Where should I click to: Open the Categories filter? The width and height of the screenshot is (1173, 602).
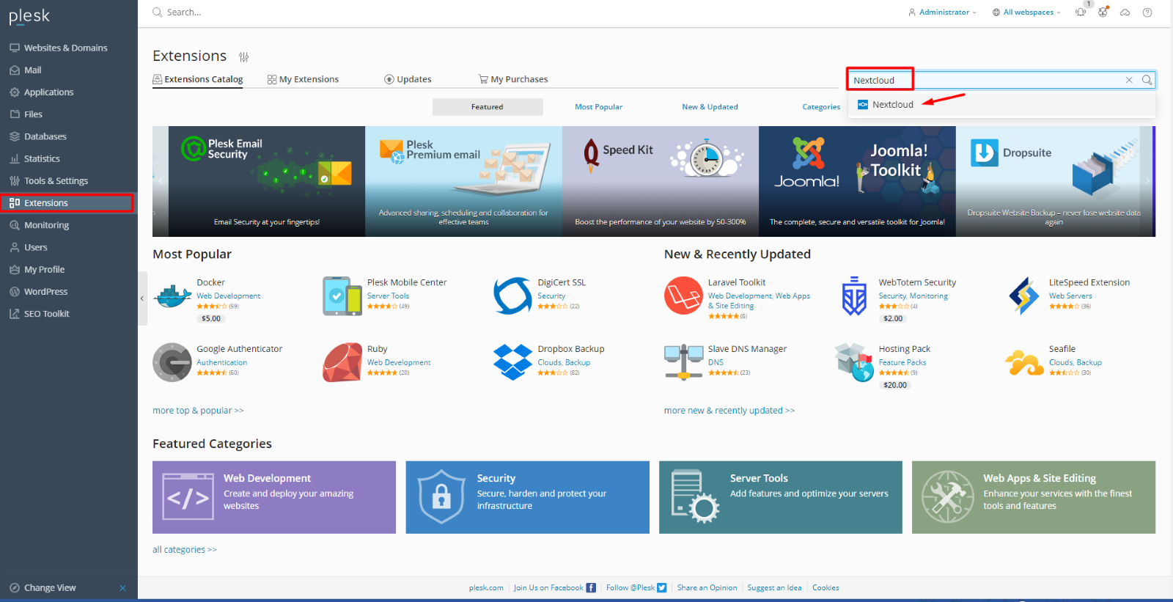pyautogui.click(x=821, y=107)
